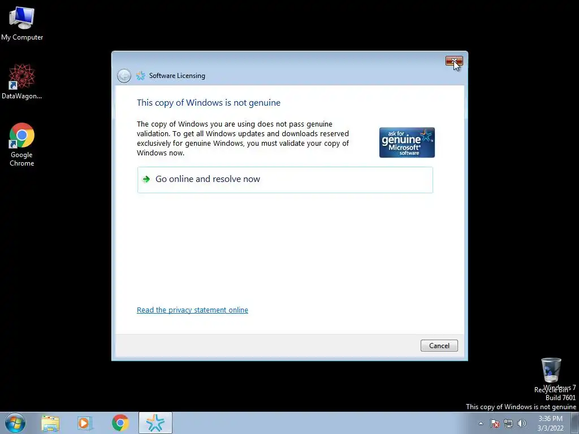Close the Software Licensing dialog
The image size is (579, 434).
[454, 61]
